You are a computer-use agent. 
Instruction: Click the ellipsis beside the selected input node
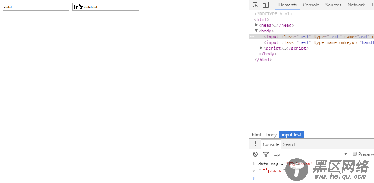[x=252, y=37]
